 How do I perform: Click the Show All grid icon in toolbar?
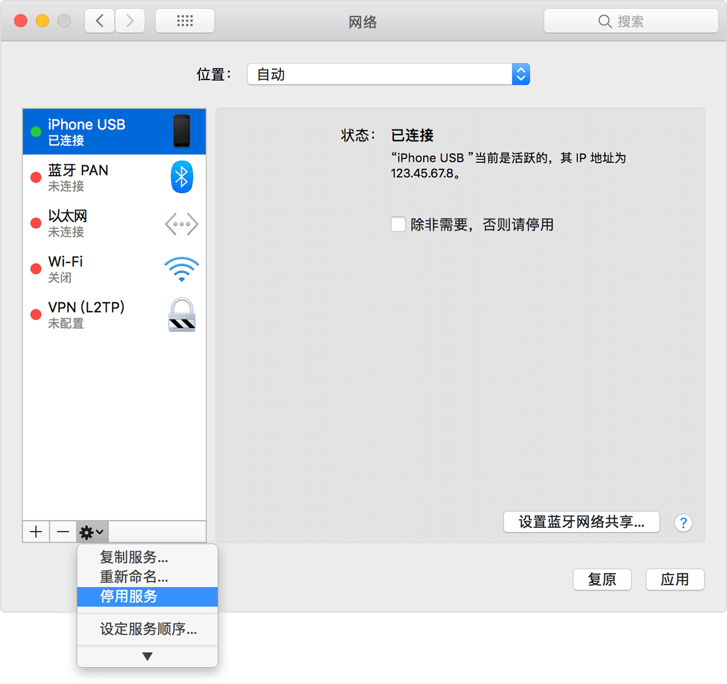[185, 20]
